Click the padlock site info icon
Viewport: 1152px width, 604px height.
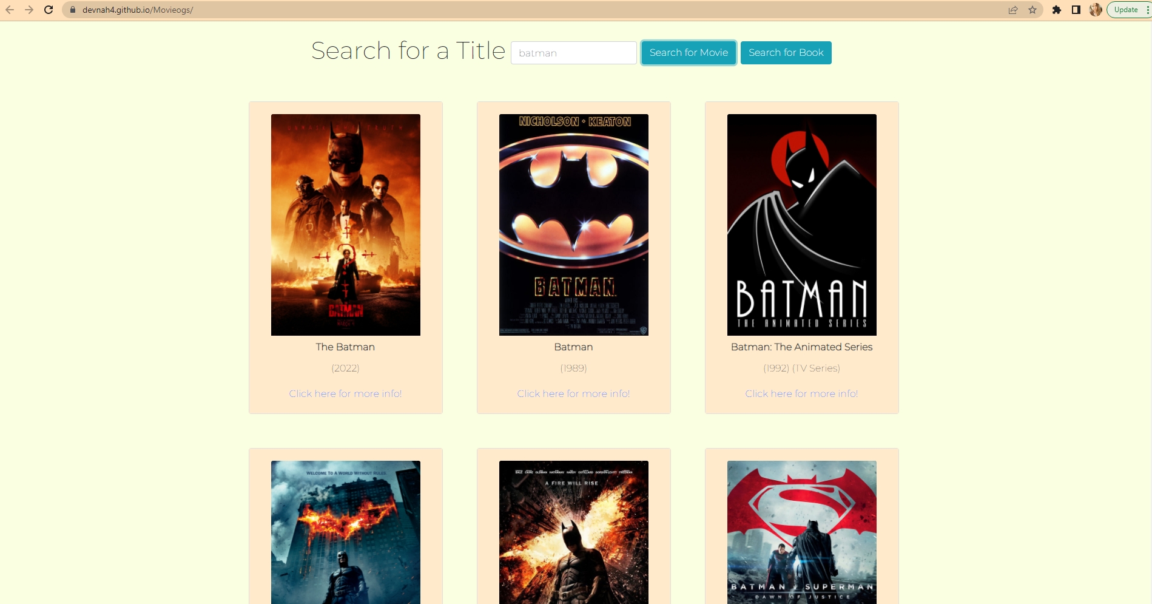pyautogui.click(x=73, y=10)
